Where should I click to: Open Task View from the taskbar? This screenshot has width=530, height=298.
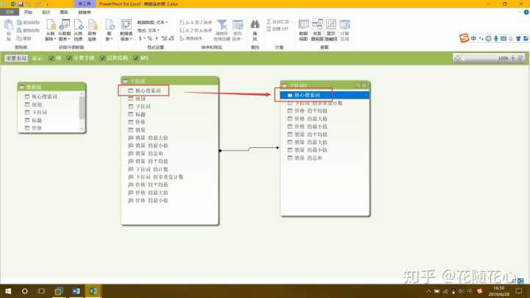[41, 291]
